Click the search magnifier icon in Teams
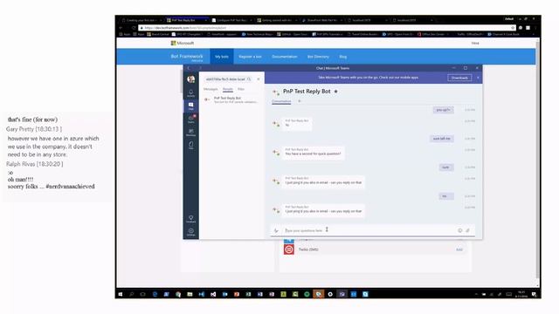This screenshot has height=314, width=559. [249, 79]
